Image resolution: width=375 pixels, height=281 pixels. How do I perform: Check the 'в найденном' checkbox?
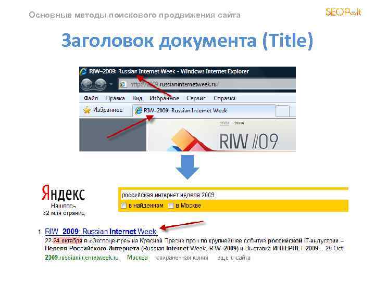123,206
